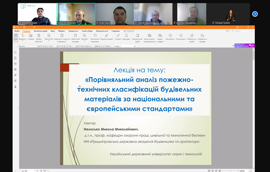The width and height of the screenshot is (270, 172).
Task: Select the Hand (Рука) tool
Action: click(16, 37)
